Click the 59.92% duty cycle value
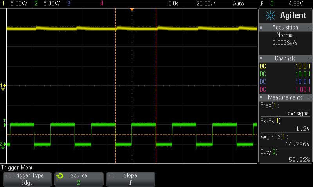Image resolution: width=313 pixels, height=187 pixels. tap(299, 160)
